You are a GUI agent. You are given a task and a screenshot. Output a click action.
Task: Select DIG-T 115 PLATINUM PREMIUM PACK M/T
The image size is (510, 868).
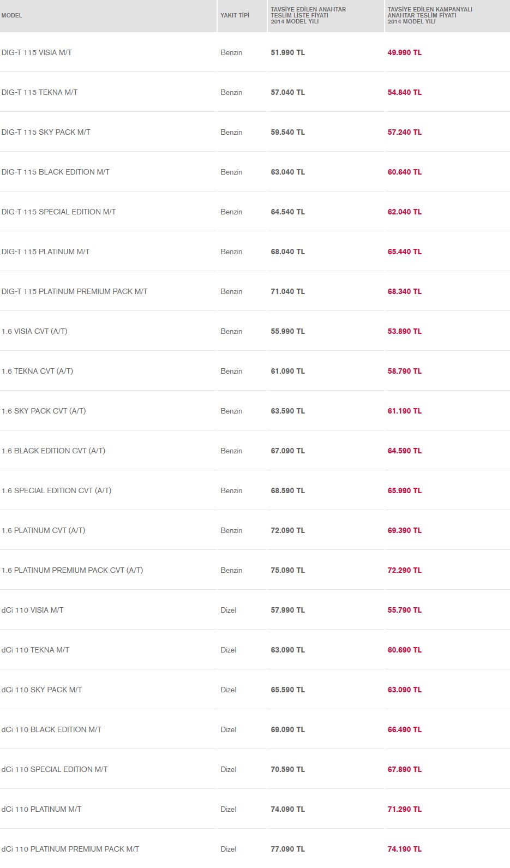[74, 291]
